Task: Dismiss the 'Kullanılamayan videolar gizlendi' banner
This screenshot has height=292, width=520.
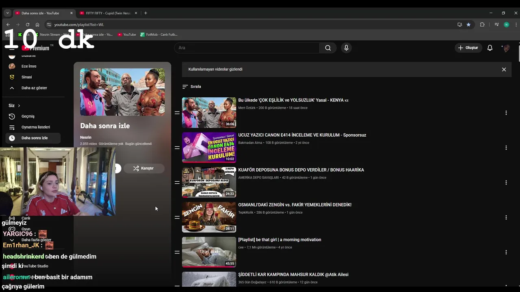Action: coord(504,69)
